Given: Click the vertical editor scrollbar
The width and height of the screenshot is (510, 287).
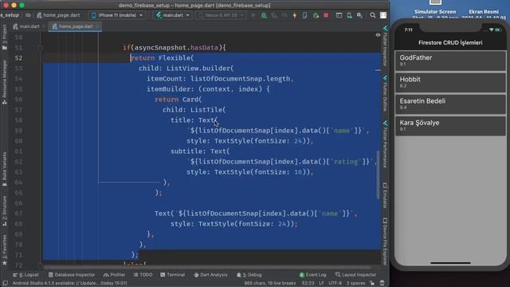Looking at the screenshot, I should tap(378, 175).
